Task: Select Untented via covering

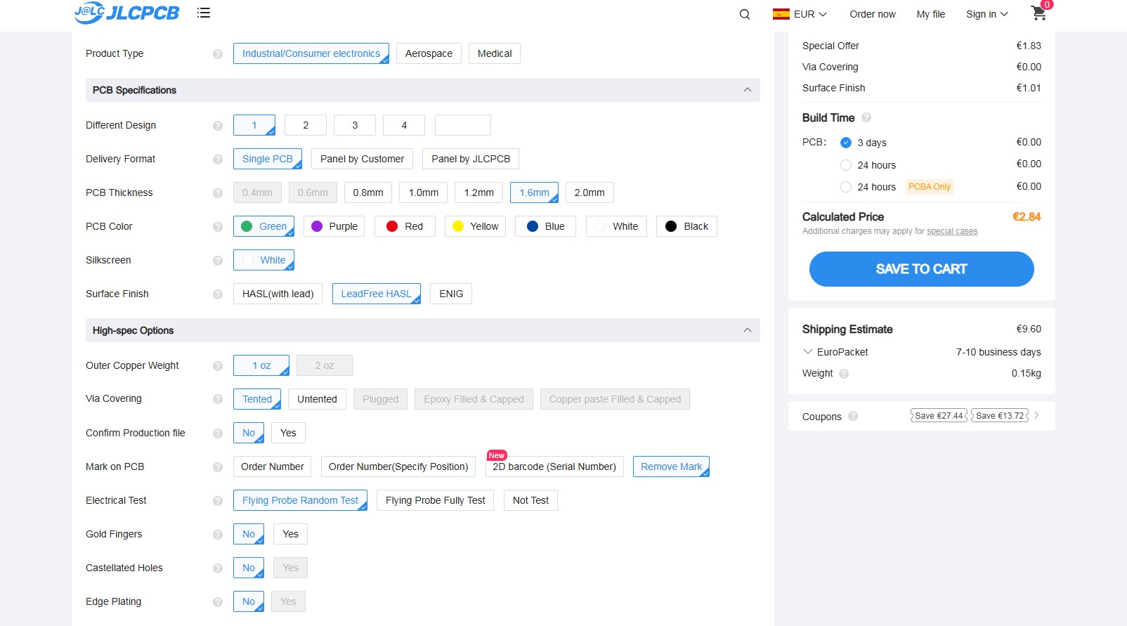Action: coord(317,399)
